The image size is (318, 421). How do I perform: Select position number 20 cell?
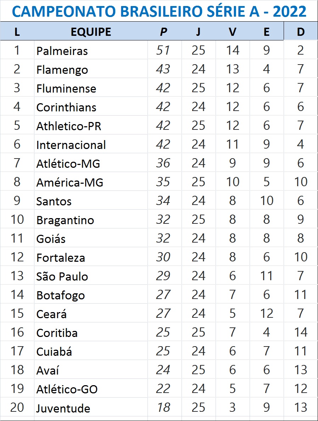tap(17, 408)
